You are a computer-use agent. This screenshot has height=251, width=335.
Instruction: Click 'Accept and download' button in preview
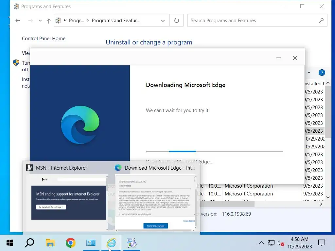(155, 226)
